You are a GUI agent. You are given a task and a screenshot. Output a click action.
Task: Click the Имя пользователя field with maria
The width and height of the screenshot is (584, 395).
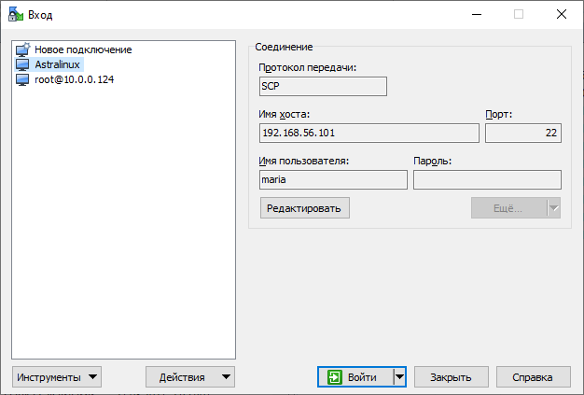[333, 179]
